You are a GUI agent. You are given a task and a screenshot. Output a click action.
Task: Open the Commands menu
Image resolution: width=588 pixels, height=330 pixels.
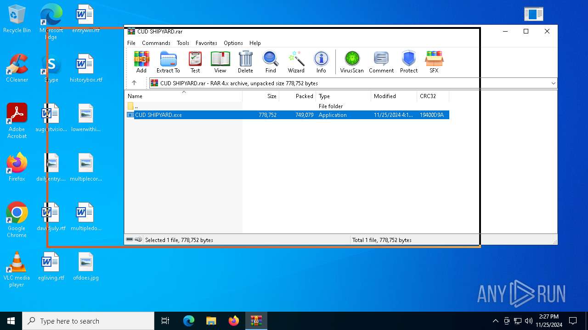[x=156, y=43]
